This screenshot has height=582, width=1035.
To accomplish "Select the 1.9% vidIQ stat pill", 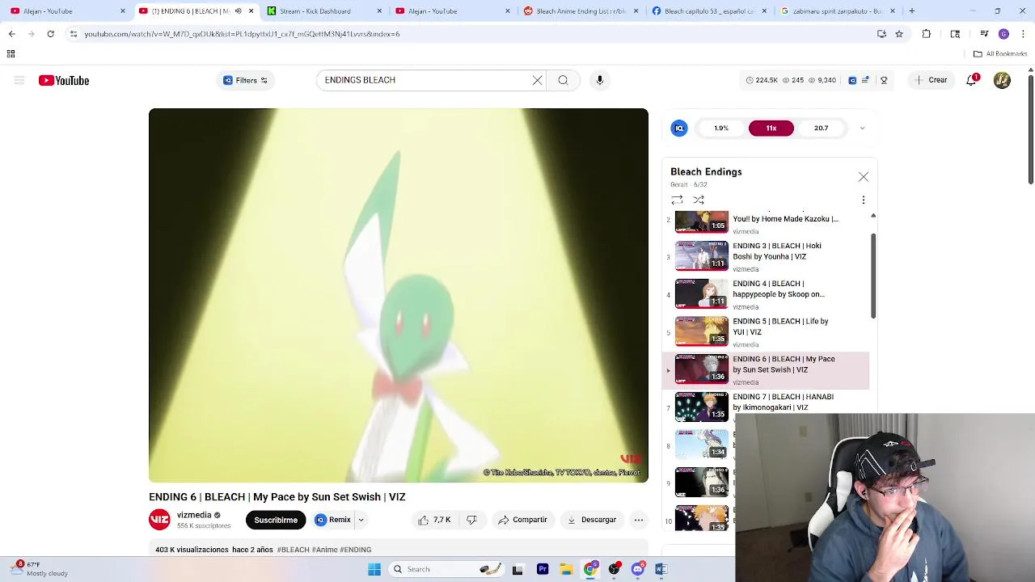I will pyautogui.click(x=721, y=128).
